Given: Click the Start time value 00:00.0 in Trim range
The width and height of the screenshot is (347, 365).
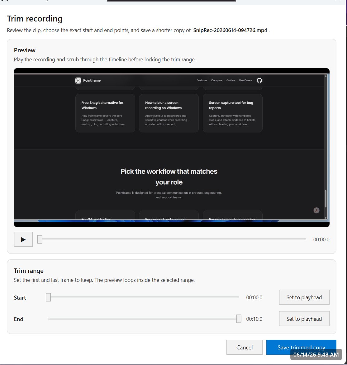Looking at the screenshot, I should (254, 297).
